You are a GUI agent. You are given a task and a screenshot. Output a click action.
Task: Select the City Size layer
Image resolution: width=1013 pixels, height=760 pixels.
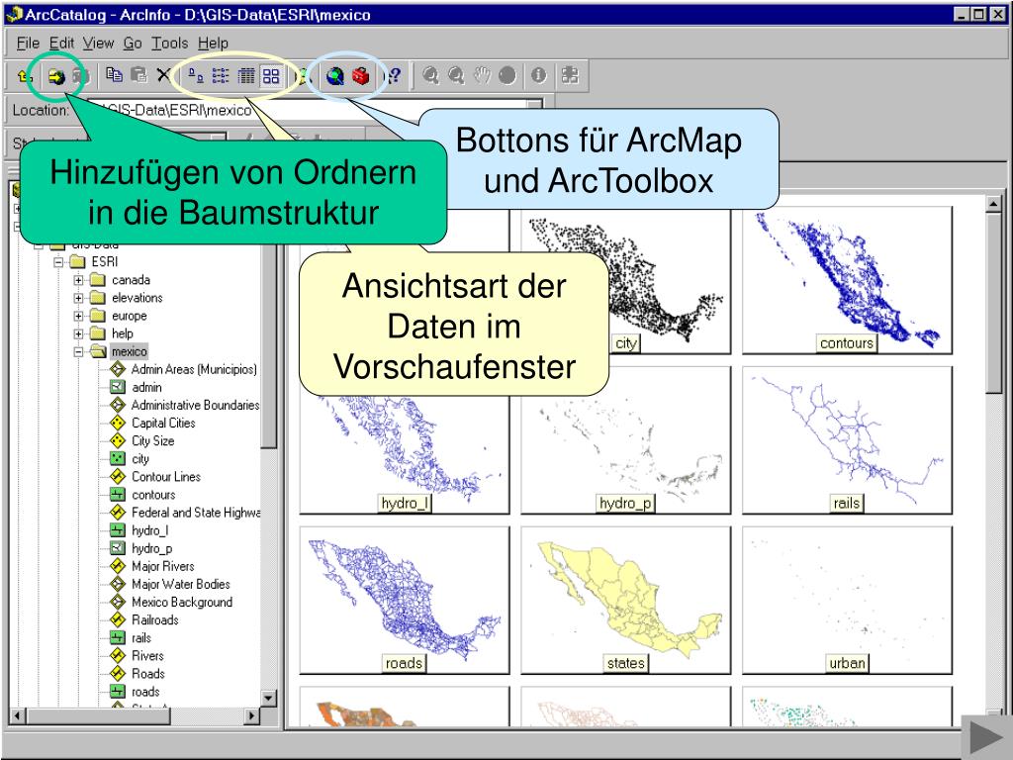click(x=153, y=441)
